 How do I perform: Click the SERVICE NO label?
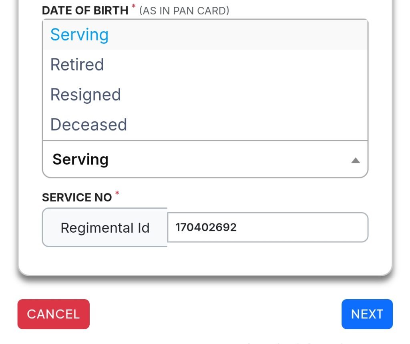[77, 197]
